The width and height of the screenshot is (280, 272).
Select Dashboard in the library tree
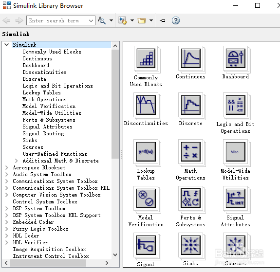pos(36,65)
